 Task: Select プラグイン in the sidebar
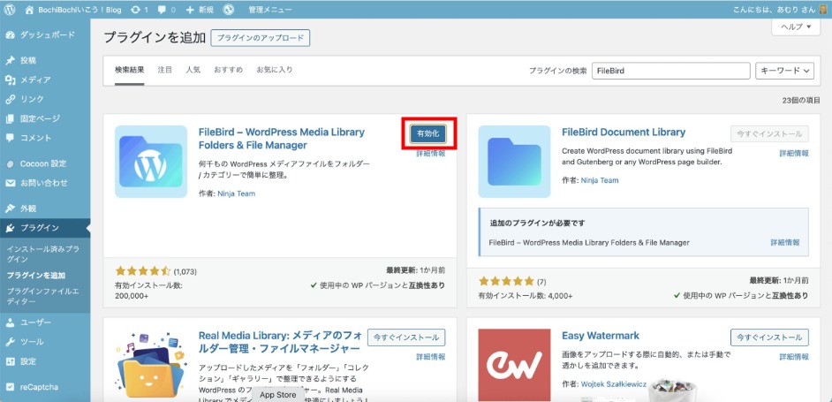pos(45,228)
